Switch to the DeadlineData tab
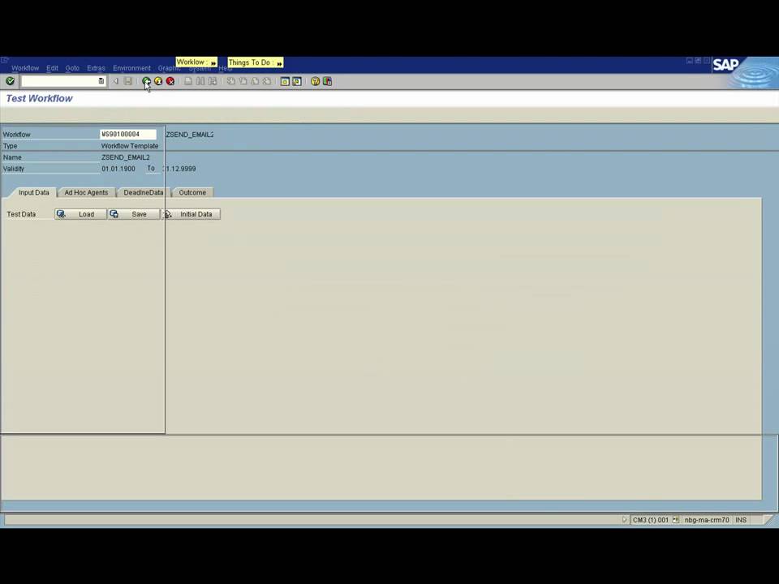 [x=143, y=192]
